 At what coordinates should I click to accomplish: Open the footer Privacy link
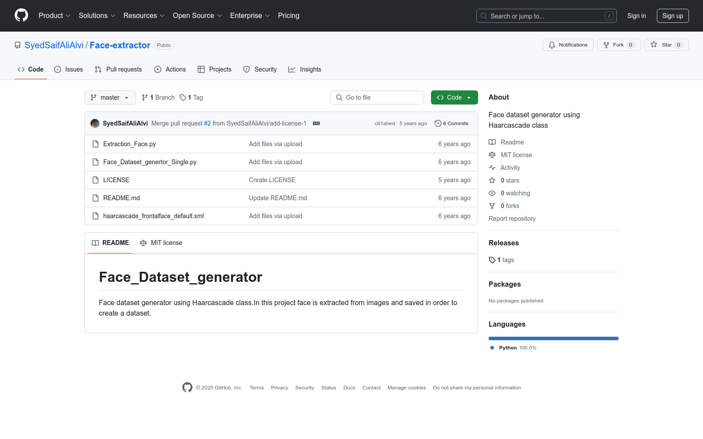pos(279,388)
